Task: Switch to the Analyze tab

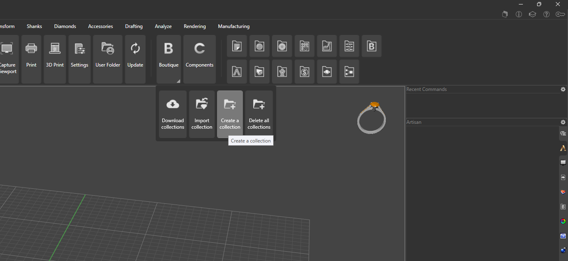Action: click(x=163, y=26)
